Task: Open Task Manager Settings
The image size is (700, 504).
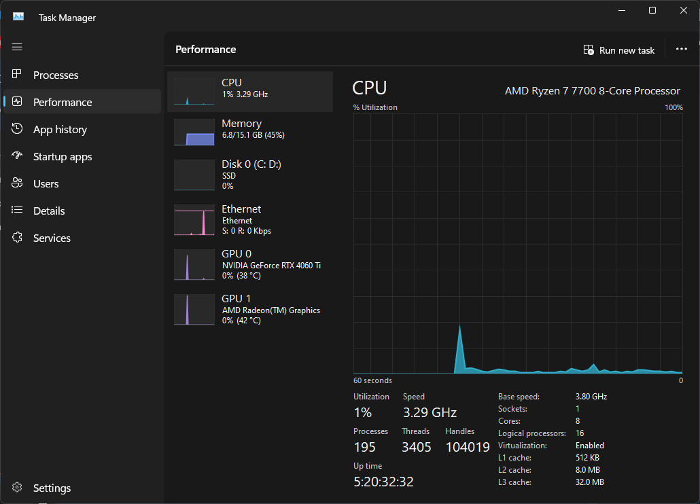Action: (x=82, y=488)
